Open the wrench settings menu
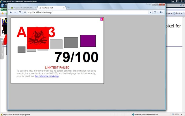Screen dimensions: 185x116 (x=161, y=12)
